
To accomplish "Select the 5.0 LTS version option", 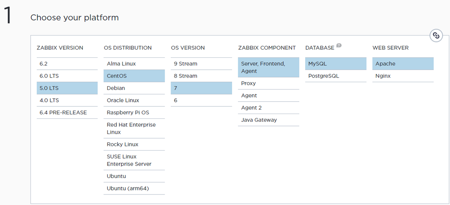I will tap(67, 88).
